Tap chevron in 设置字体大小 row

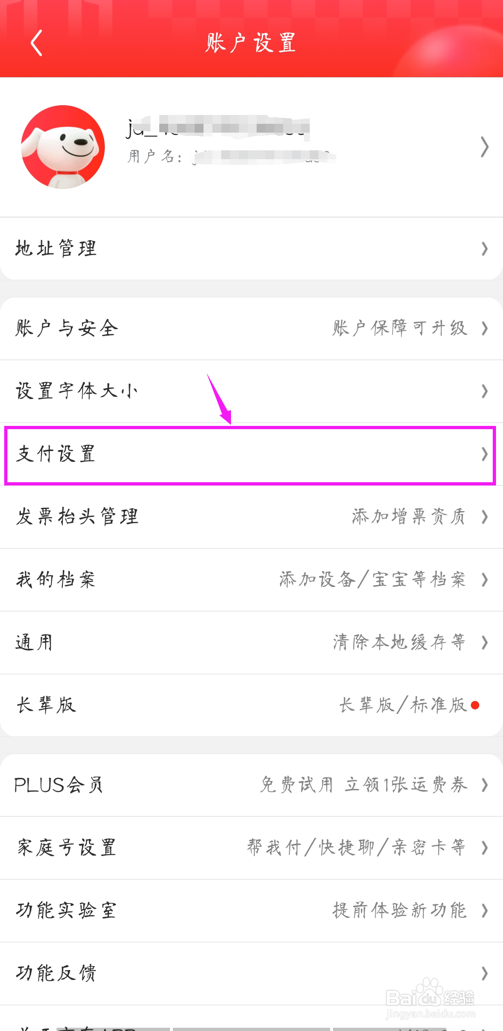point(484,391)
